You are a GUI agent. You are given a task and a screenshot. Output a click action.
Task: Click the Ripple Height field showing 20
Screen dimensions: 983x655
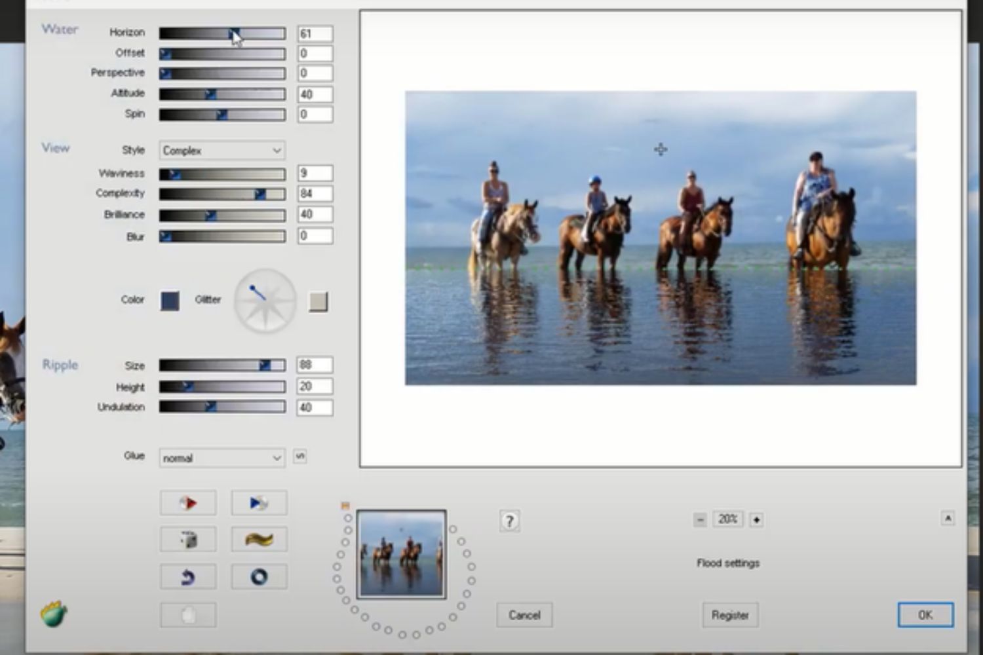point(315,386)
